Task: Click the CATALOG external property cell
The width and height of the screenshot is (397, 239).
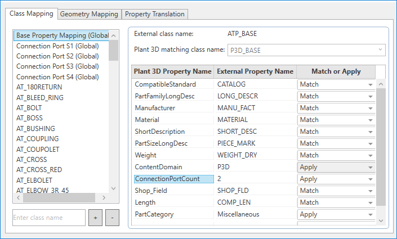Action: (x=256, y=84)
